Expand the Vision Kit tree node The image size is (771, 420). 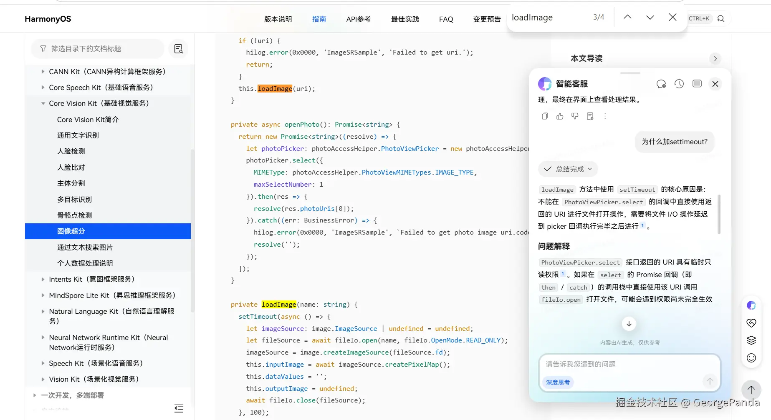pos(43,379)
